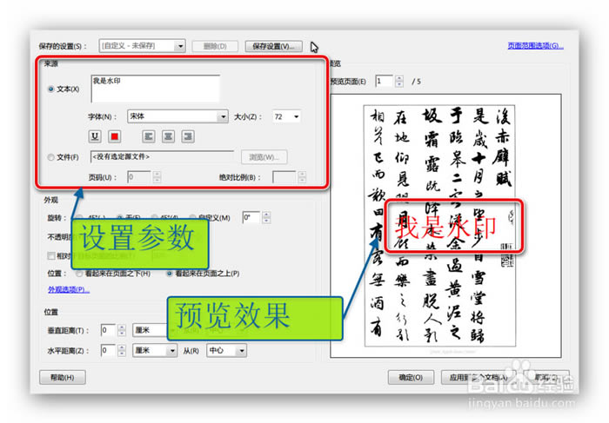Image resolution: width=609 pixels, height=423 pixels.
Task: Click the 浏览(W)... browse button
Action: coord(264,157)
